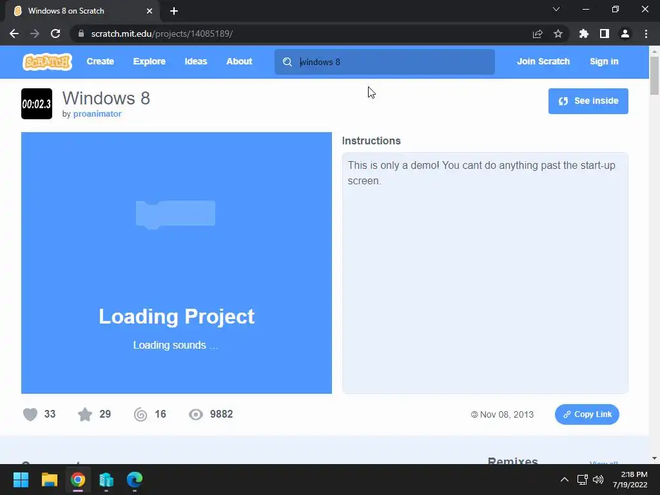Toggle the browser side panel
This screenshot has width=660, height=495.
tap(605, 34)
